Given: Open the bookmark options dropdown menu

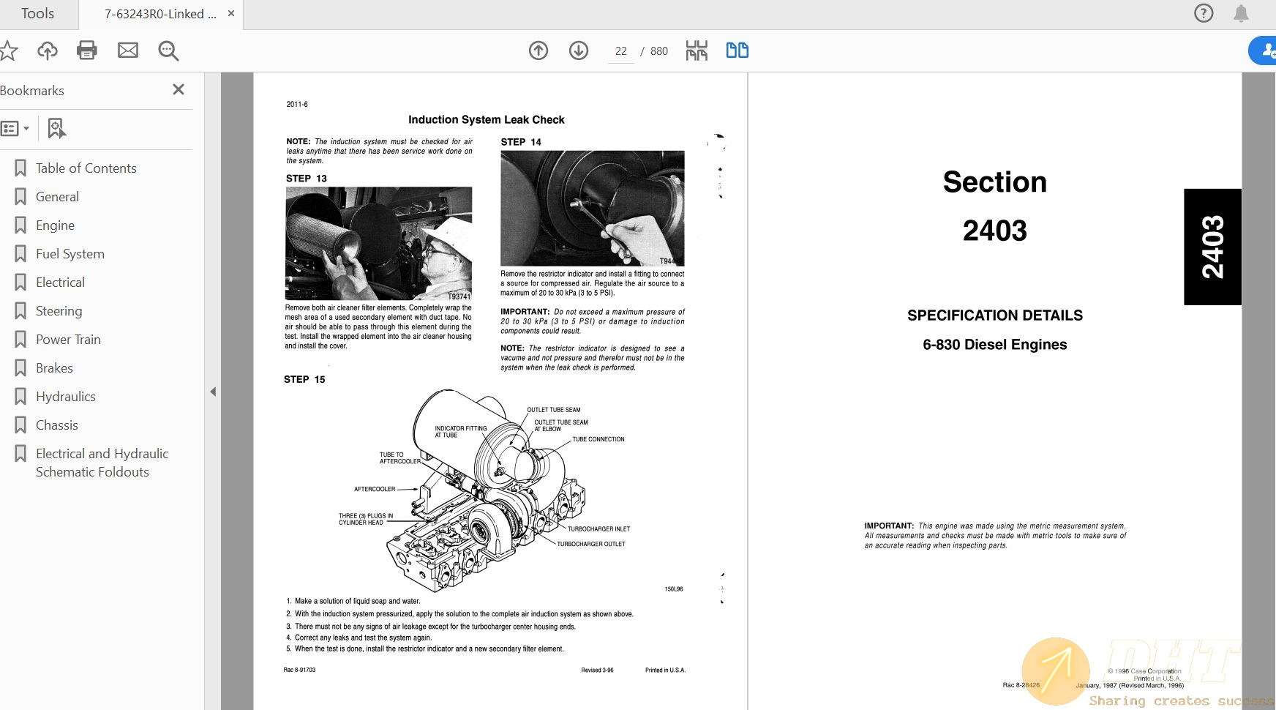Looking at the screenshot, I should coord(15,127).
